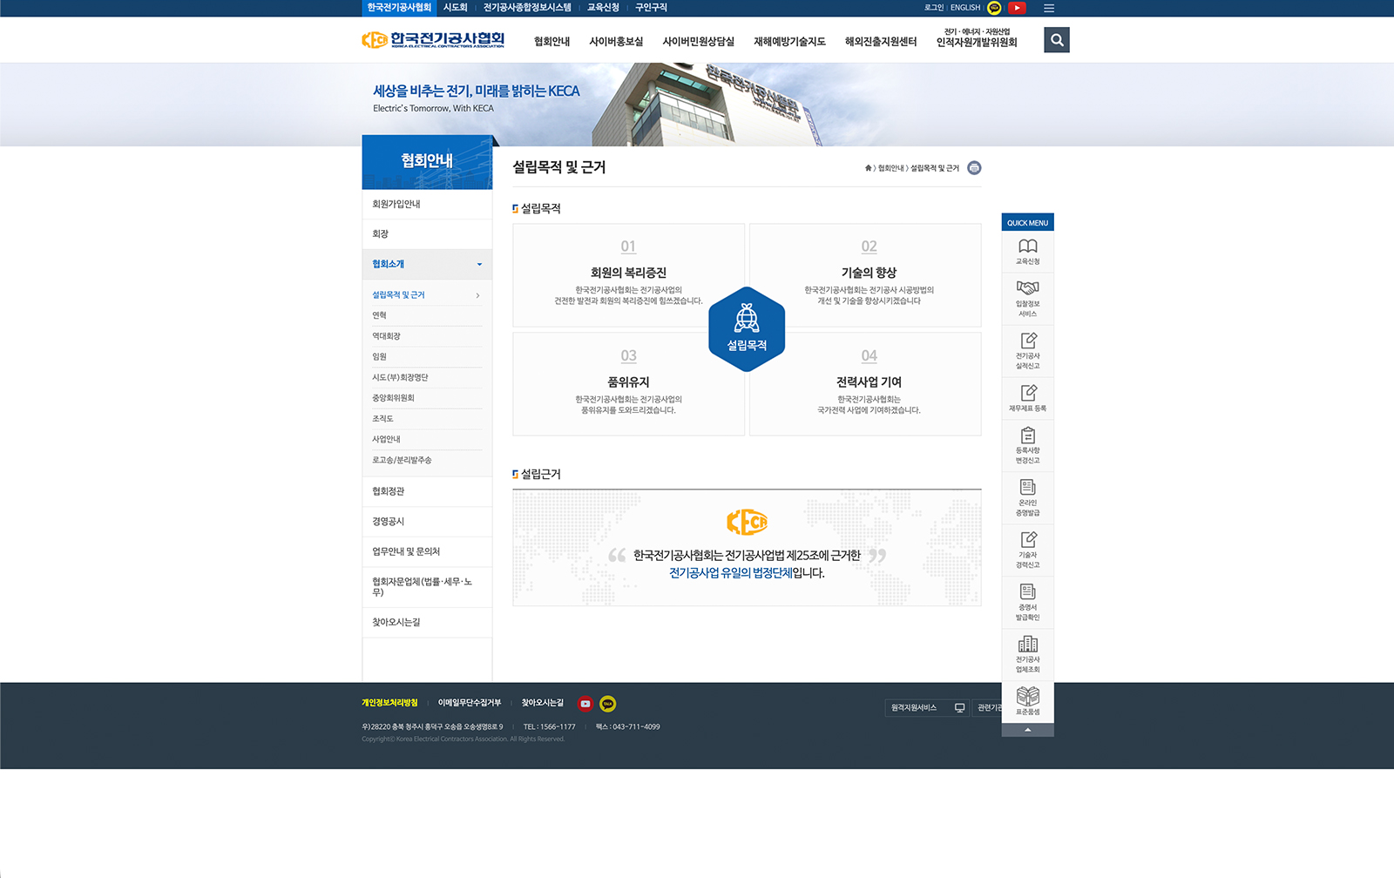Open sidebar 찾아오시는길 item
The height and width of the screenshot is (878, 1394).
pos(427,622)
